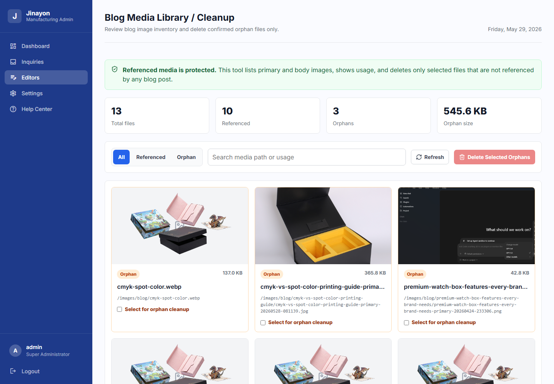Open Help Center menu item
Screen dimensions: 554x384
(46, 109)
